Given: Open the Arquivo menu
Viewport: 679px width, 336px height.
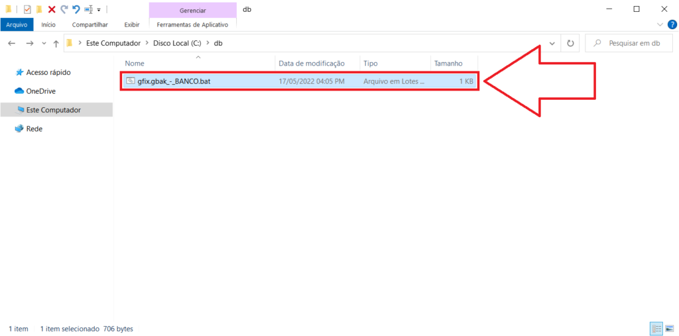Looking at the screenshot, I should (x=17, y=24).
